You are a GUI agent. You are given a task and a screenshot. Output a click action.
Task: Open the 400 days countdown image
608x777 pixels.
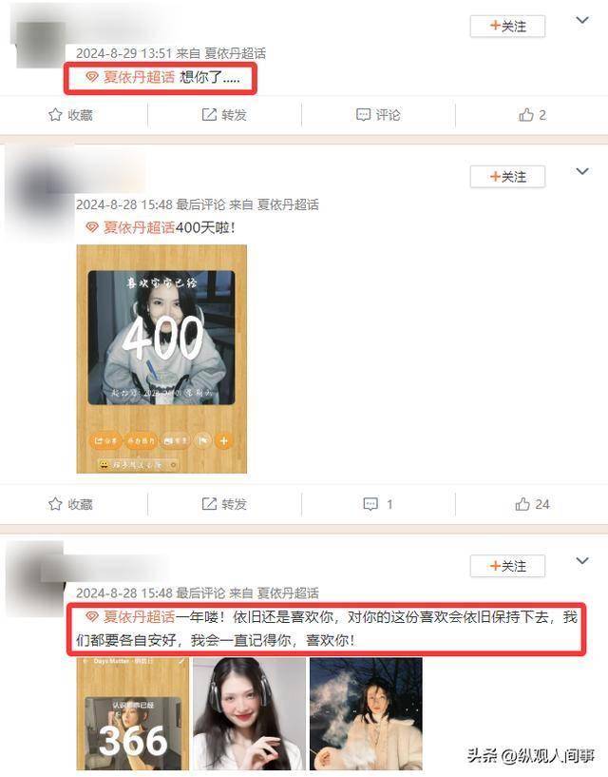click(161, 359)
